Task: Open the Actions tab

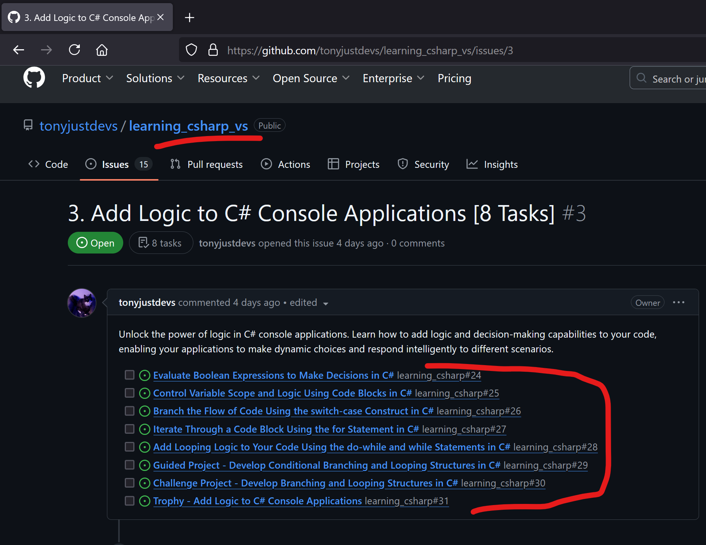Action: pyautogui.click(x=286, y=164)
